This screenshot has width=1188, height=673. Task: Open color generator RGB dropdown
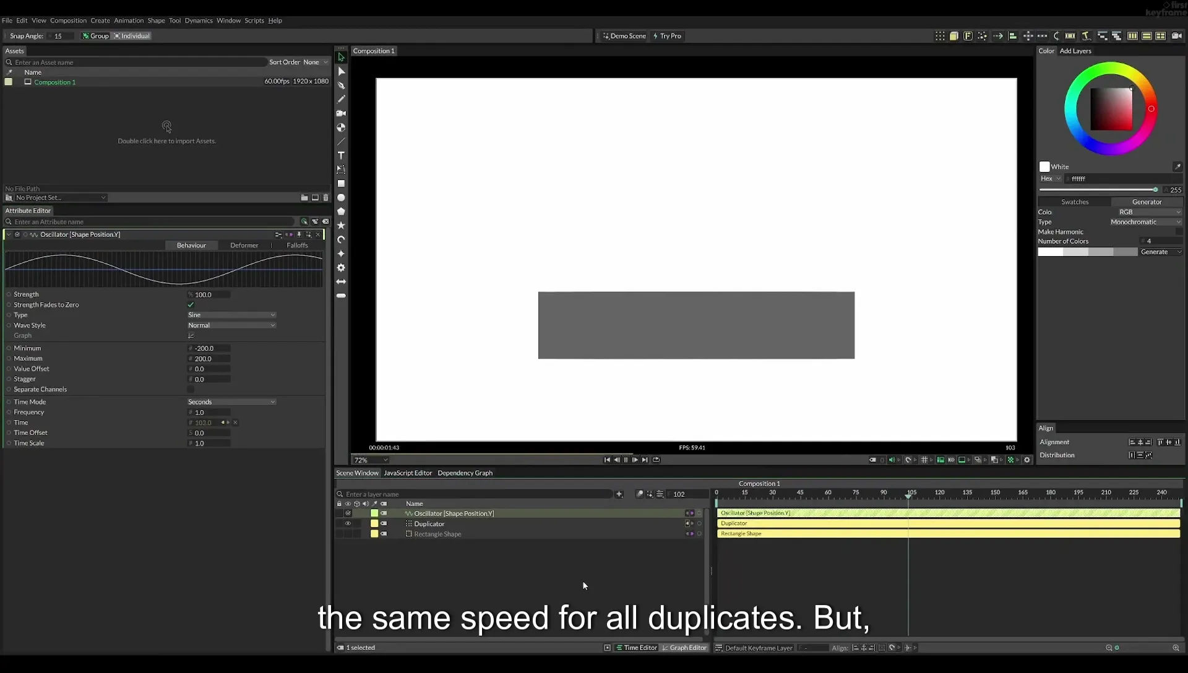pos(1150,212)
